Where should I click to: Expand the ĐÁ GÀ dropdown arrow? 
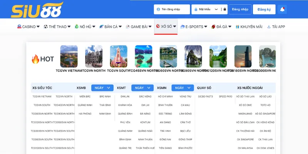(x=230, y=27)
